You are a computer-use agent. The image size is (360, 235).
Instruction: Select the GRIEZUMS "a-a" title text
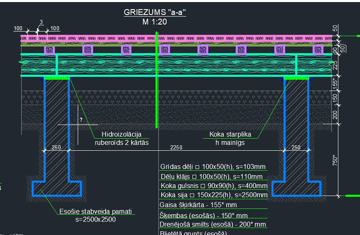pyautogui.click(x=155, y=12)
